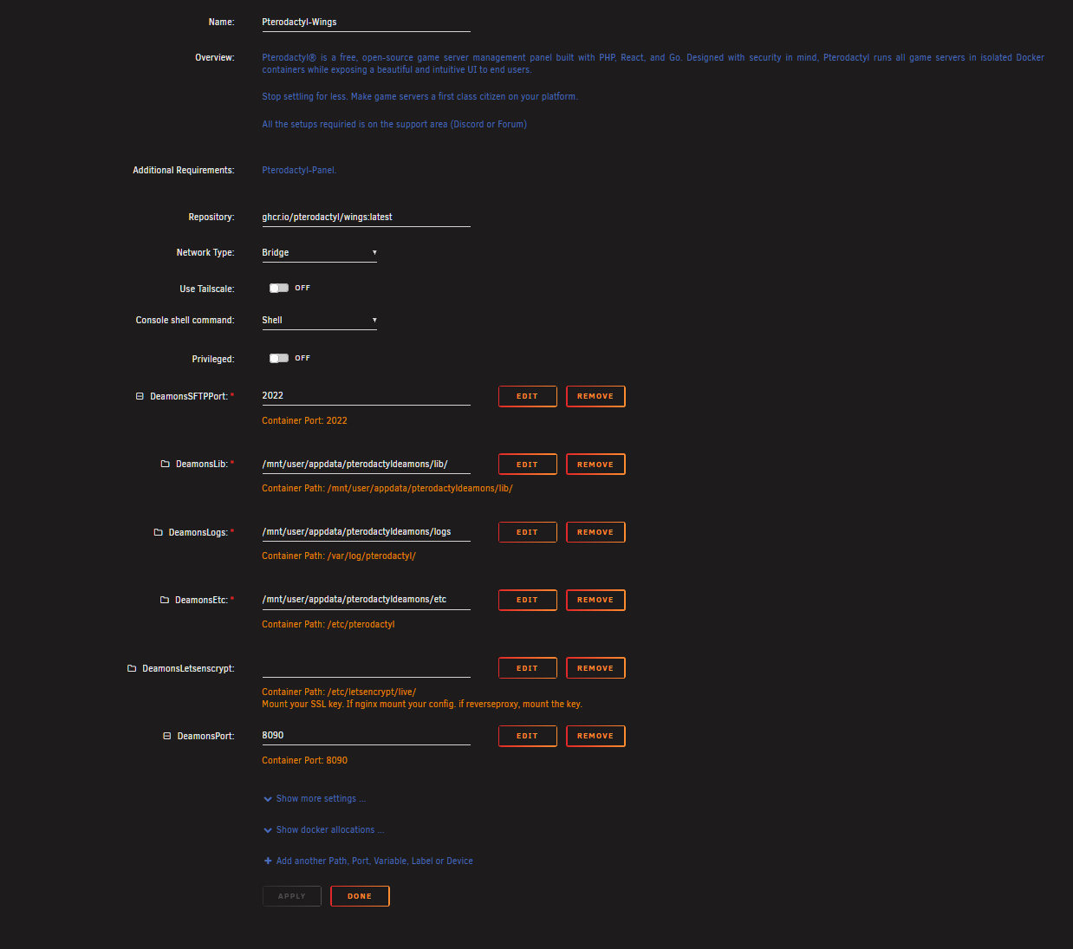This screenshot has width=1073, height=949.
Task: Click the DeamonsSFTPPort value field 2022
Action: 366,396
